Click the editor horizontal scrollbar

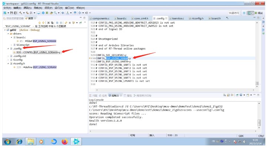coord(175,90)
